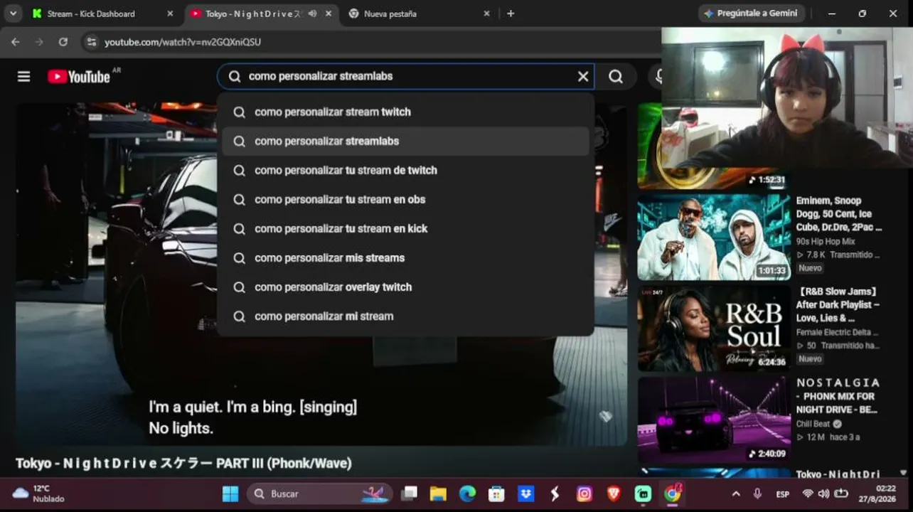Screen dimensions: 913x512
Task: Open the "R&B Slow Jams After Dark Playlist" title
Action: point(838,305)
